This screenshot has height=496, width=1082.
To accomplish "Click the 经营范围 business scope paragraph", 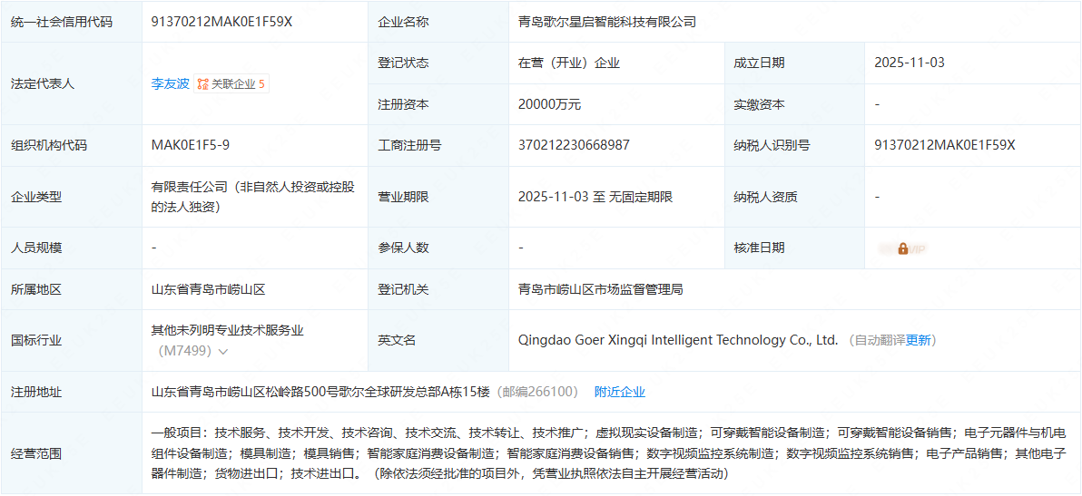I will (610, 453).
